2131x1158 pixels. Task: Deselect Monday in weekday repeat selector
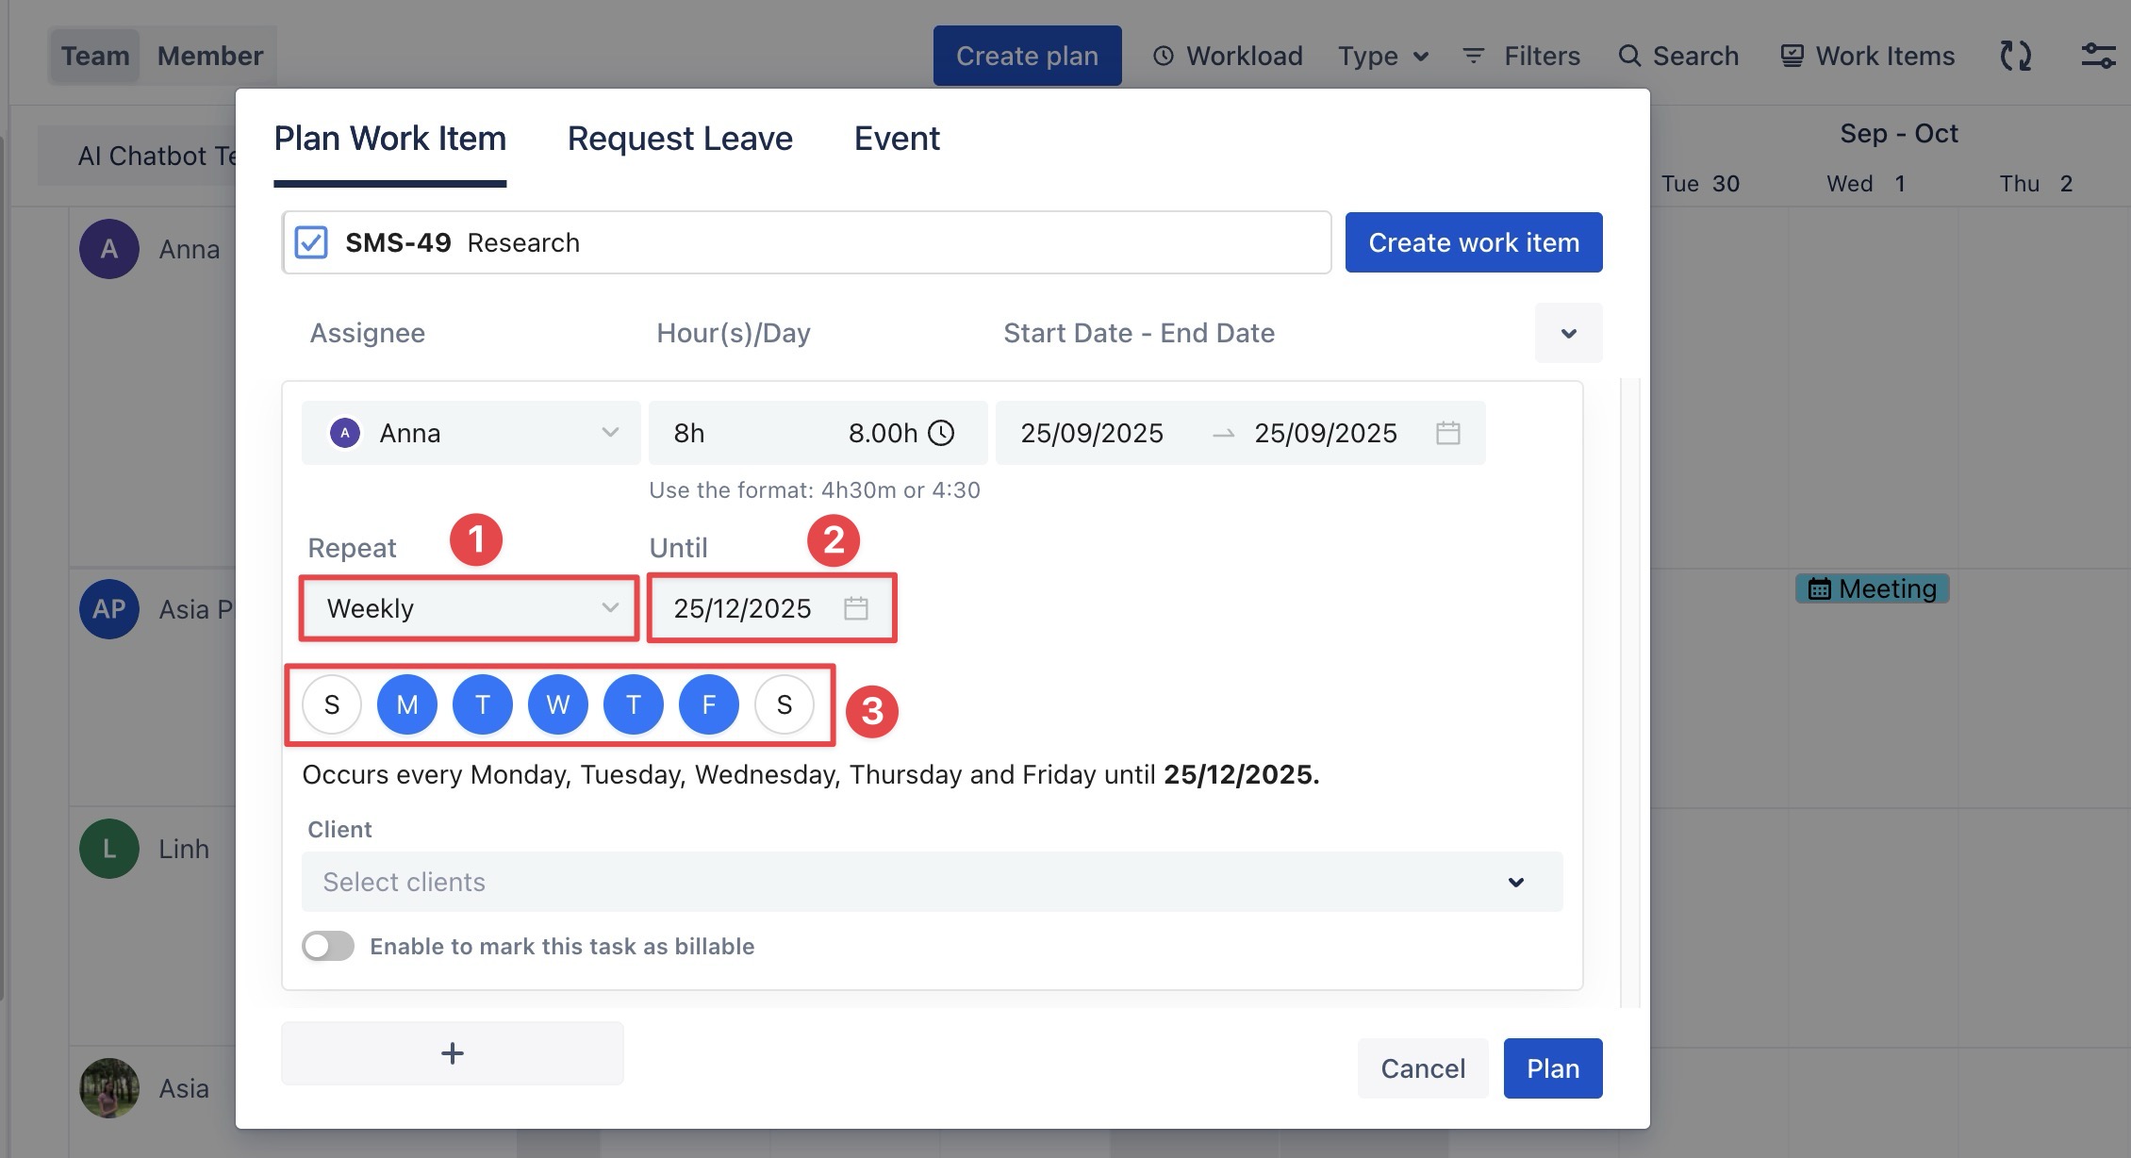tap(407, 704)
